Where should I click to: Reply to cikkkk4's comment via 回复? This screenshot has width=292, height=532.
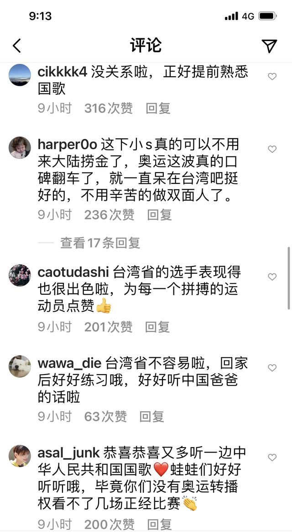point(158,109)
